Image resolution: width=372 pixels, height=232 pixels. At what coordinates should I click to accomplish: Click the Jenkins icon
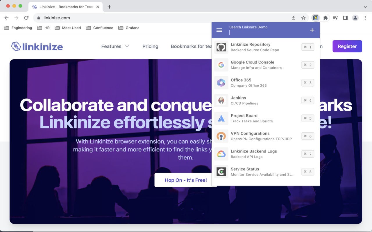pyautogui.click(x=221, y=101)
